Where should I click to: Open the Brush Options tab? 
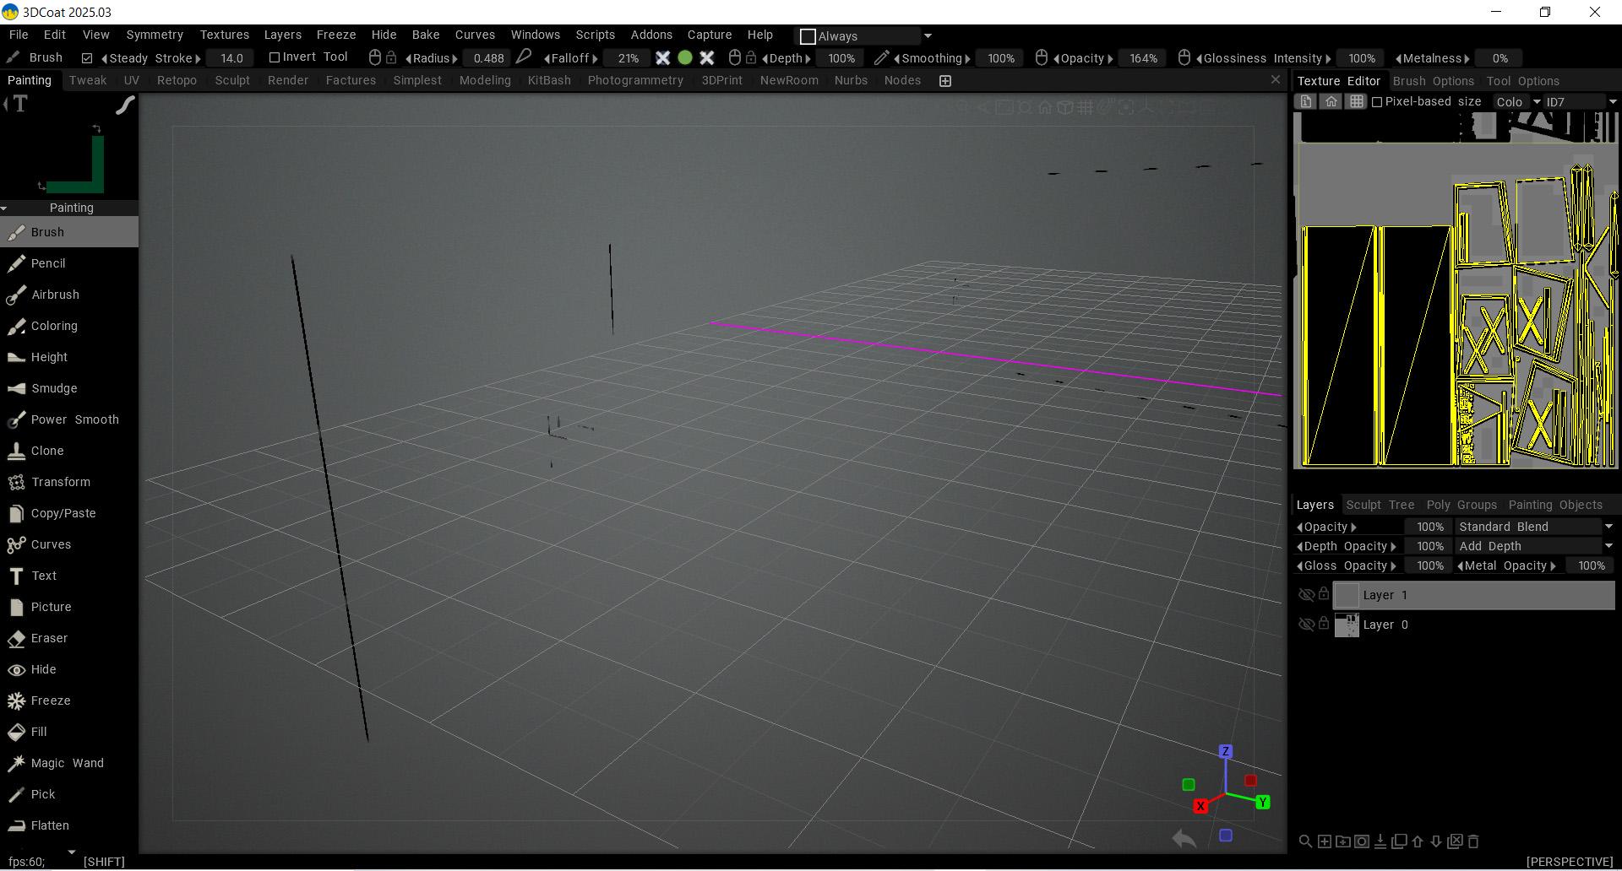click(x=1433, y=81)
